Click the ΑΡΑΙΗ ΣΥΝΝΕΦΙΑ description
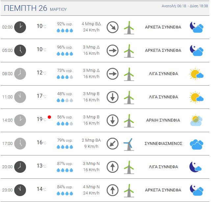This screenshot has width=211, height=202. pos(163,120)
